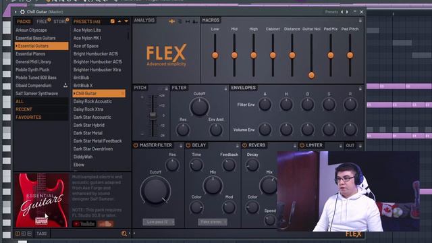Open the preset search magnifier icon
Screen dimensions: 432x243
tap(124, 234)
